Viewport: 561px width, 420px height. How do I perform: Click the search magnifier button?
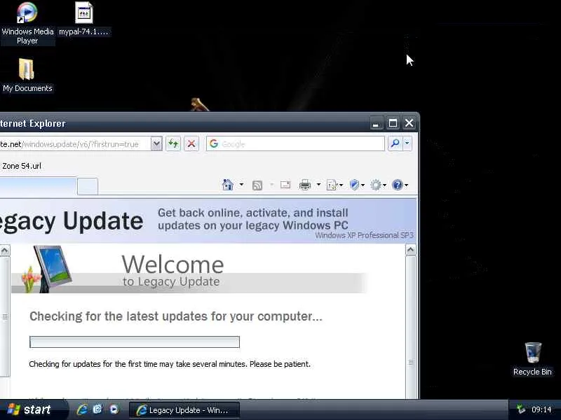click(x=395, y=143)
